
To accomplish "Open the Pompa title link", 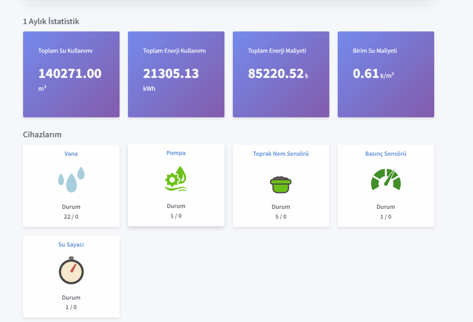I will [176, 153].
